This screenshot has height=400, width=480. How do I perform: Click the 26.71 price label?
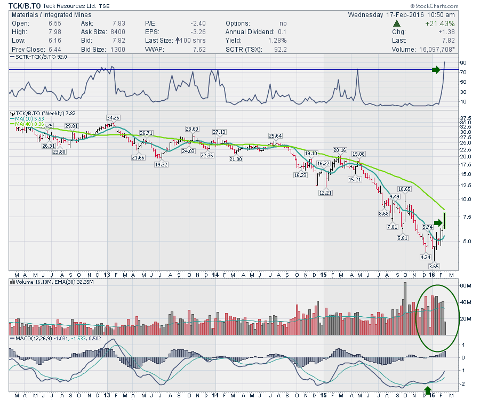[x=146, y=133]
